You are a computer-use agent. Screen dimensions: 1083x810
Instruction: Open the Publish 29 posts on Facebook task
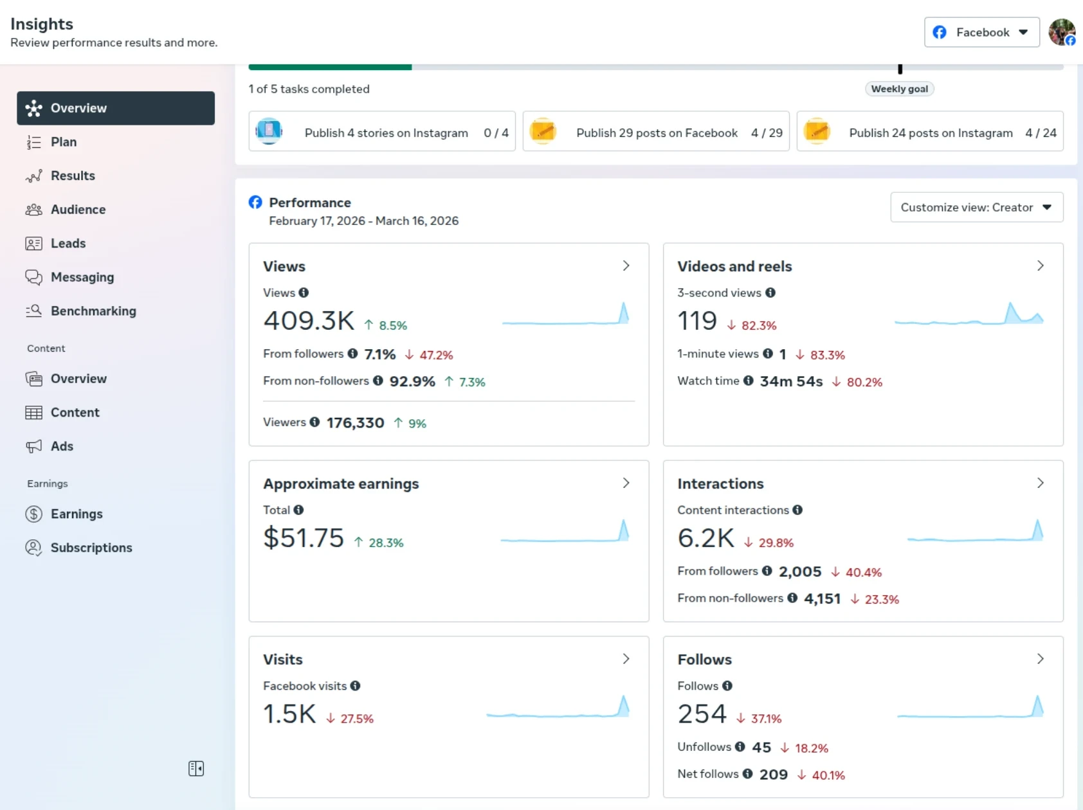(656, 133)
